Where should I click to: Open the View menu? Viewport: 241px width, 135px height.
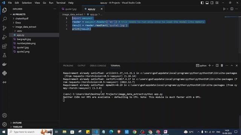37,3
